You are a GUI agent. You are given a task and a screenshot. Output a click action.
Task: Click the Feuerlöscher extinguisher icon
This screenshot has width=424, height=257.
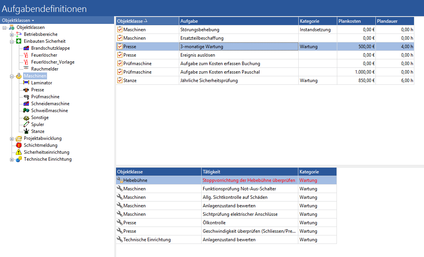26,55
